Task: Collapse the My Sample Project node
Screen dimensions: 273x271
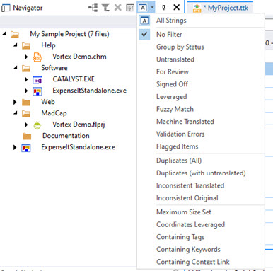Action: click(4, 34)
